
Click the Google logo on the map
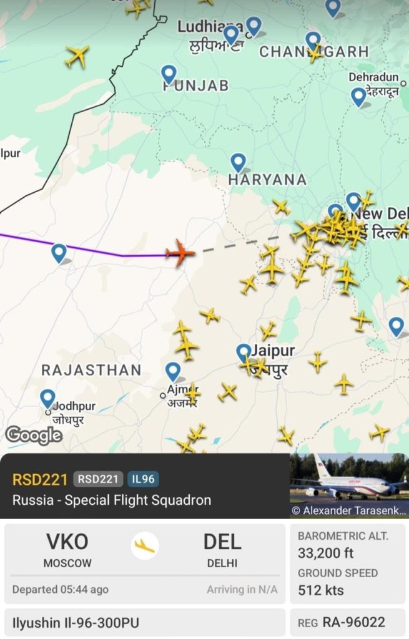[34, 436]
